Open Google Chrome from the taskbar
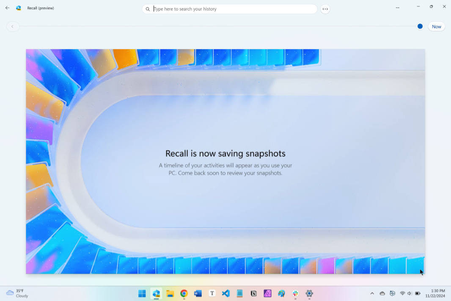 (184, 293)
